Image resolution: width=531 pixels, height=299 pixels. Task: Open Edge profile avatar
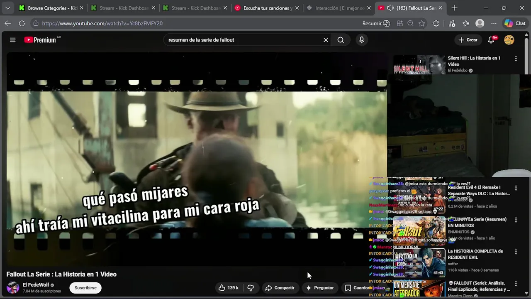(480, 24)
